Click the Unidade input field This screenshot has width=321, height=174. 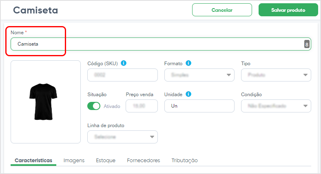199,106
